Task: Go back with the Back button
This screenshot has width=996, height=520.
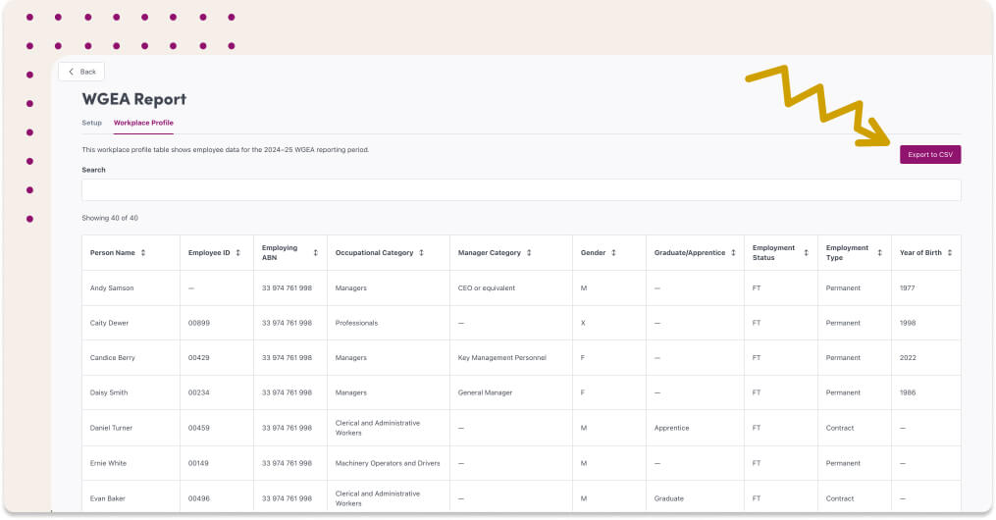Action: click(x=81, y=72)
